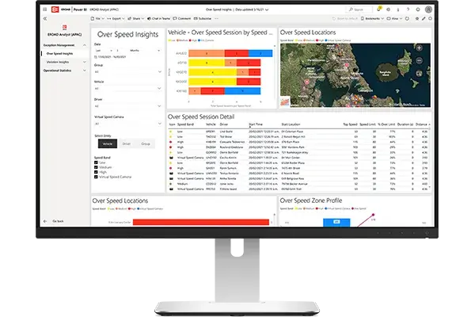Open the Driver filter dropdown
Screen dimensions: 475x317
tap(127, 106)
